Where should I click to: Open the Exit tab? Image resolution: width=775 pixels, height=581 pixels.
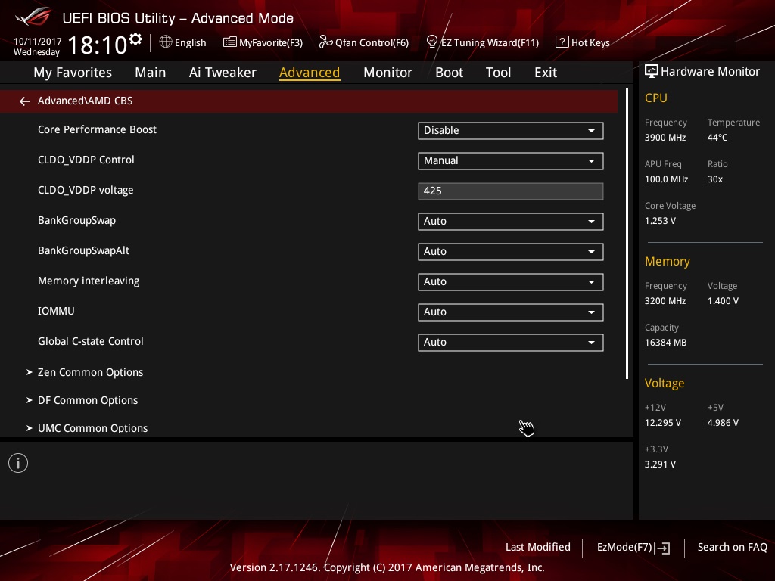tap(546, 73)
